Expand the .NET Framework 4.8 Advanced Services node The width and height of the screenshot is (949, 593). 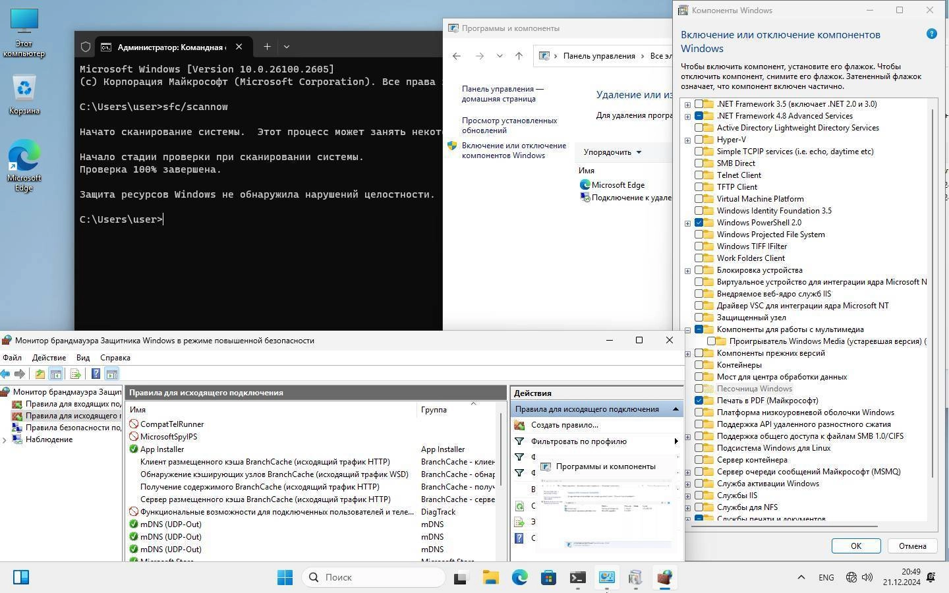[x=688, y=116]
